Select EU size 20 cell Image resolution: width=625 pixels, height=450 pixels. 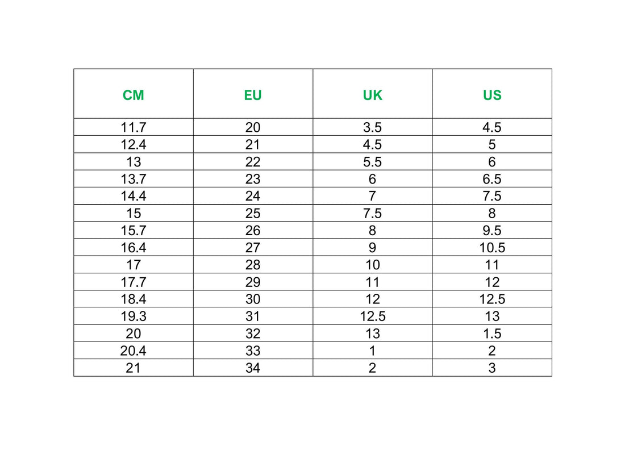click(x=253, y=127)
